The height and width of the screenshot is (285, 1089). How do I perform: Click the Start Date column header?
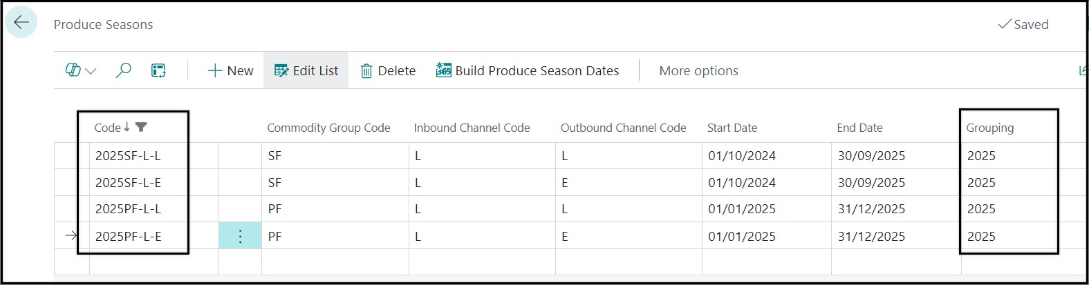[732, 128]
